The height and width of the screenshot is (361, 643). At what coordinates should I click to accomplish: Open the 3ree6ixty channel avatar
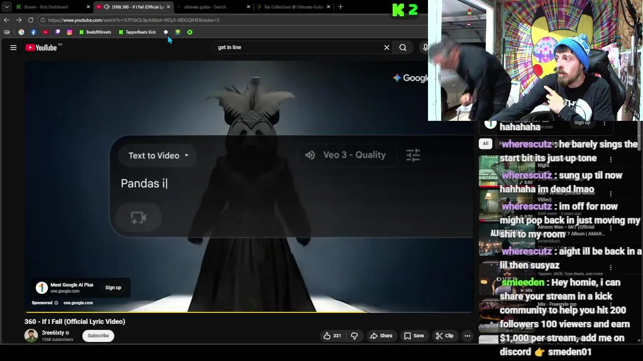[31, 336]
